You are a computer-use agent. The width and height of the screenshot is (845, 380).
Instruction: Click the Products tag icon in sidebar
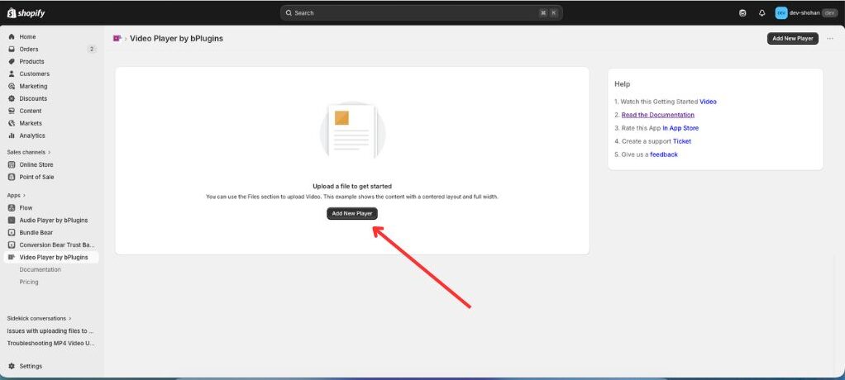[x=12, y=61]
